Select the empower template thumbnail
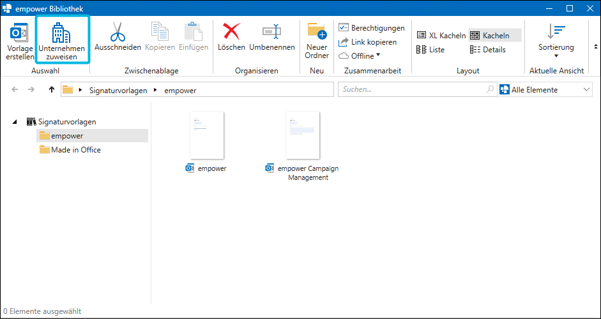 pos(207,135)
